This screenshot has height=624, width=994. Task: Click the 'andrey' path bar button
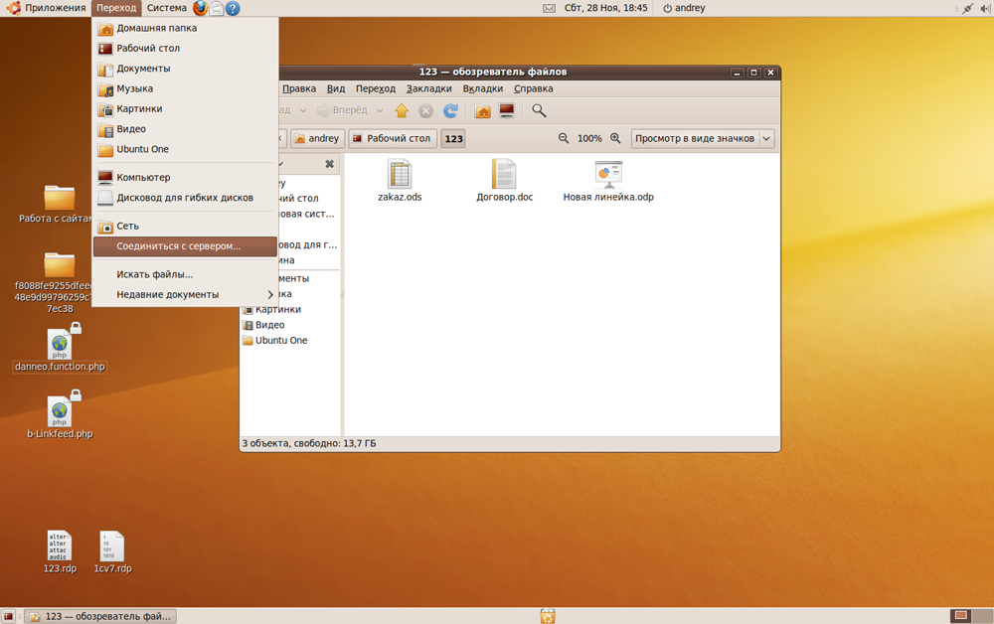[x=317, y=139]
